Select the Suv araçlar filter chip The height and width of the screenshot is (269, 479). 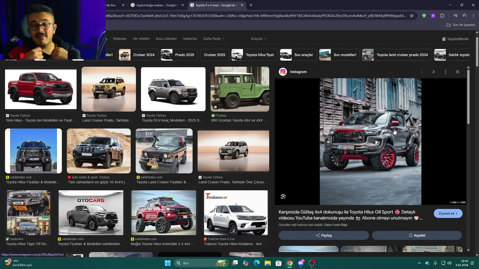point(298,55)
